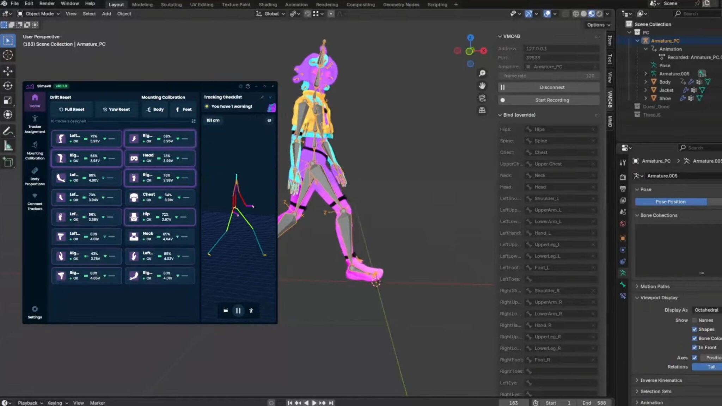This screenshot has width=722, height=406.
Task: Open the Render menu
Action: [x=47, y=4]
